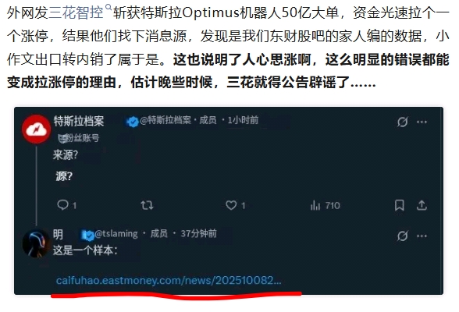This screenshot has width=459, height=312.
Task: Like the 特斯拉档案 post
Action: tap(235, 205)
